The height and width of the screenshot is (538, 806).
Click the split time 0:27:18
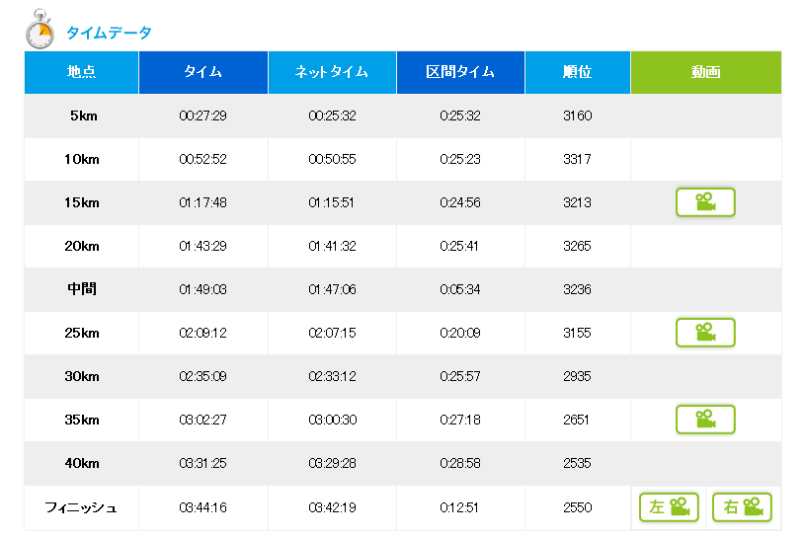point(460,420)
